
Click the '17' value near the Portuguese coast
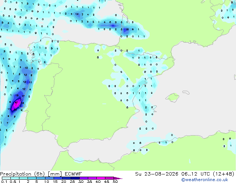point(23,96)
